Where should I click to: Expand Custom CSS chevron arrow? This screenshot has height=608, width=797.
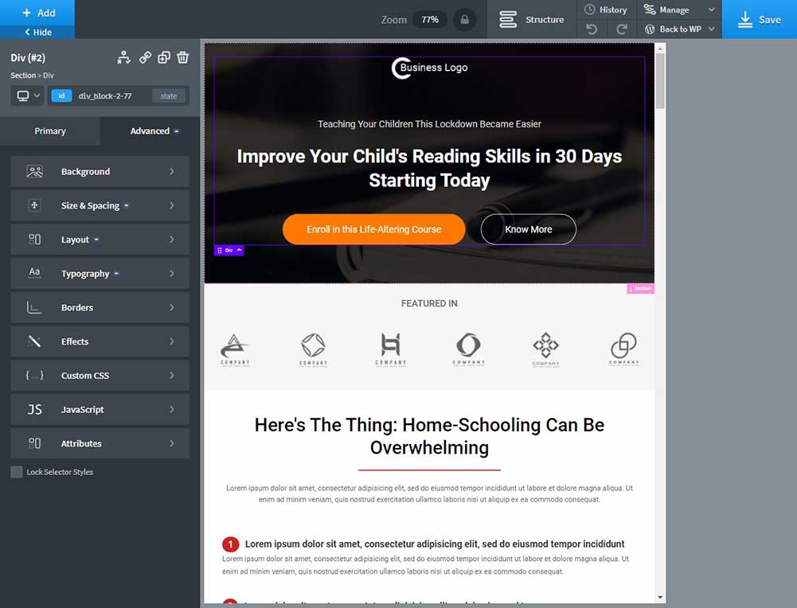pyautogui.click(x=172, y=376)
